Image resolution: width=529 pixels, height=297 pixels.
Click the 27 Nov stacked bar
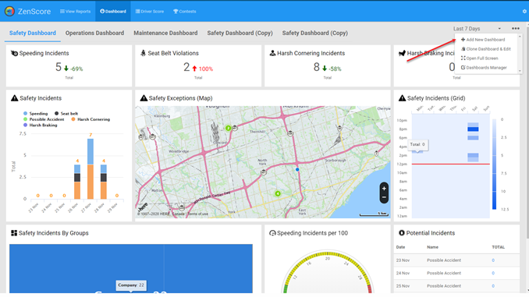(x=91, y=169)
